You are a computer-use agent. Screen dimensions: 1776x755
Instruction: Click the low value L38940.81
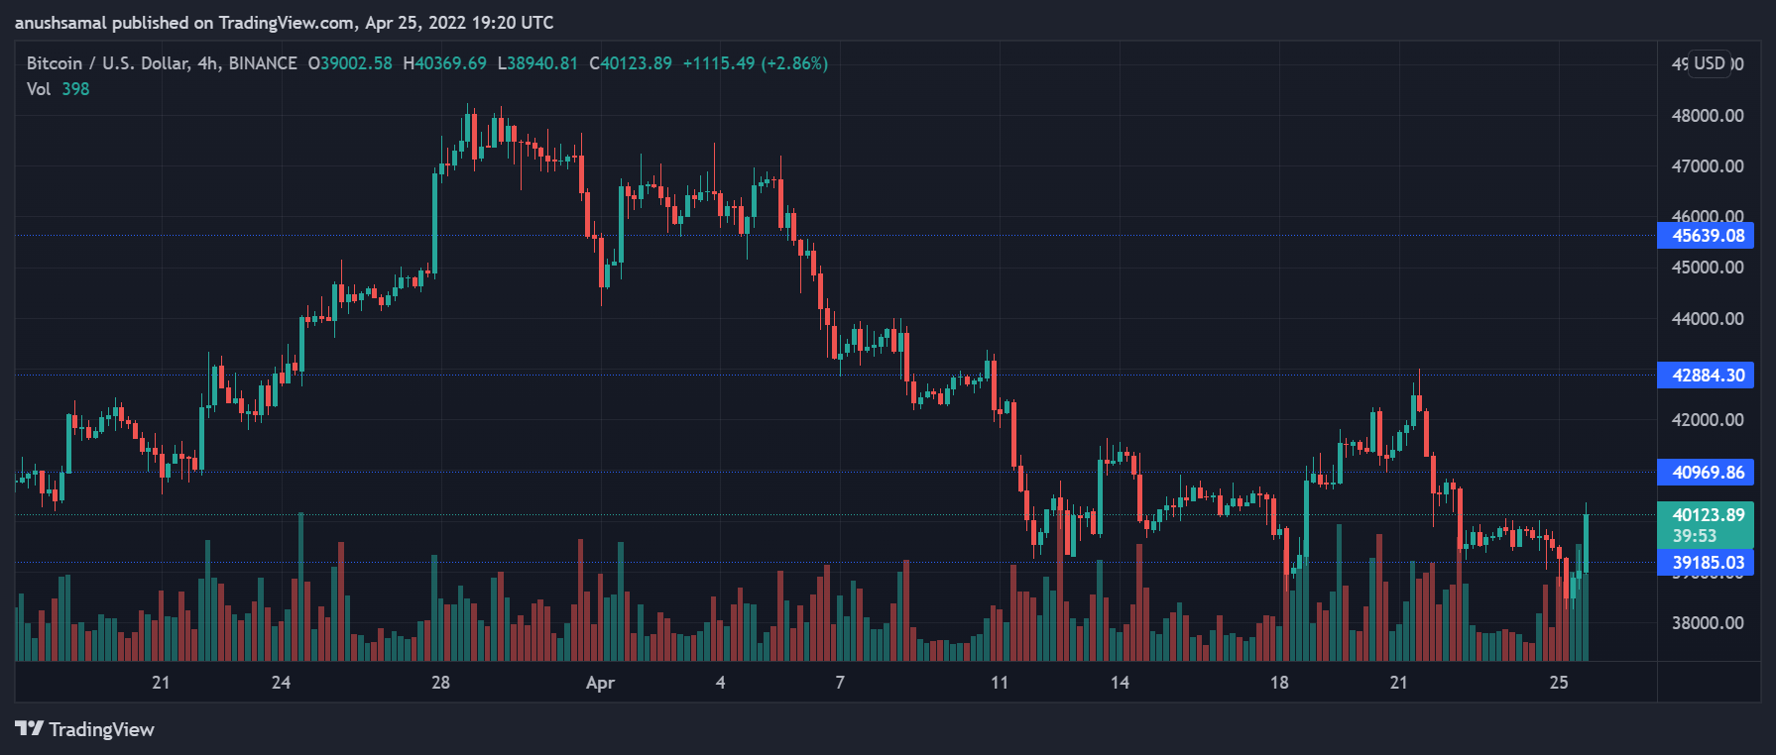537,63
